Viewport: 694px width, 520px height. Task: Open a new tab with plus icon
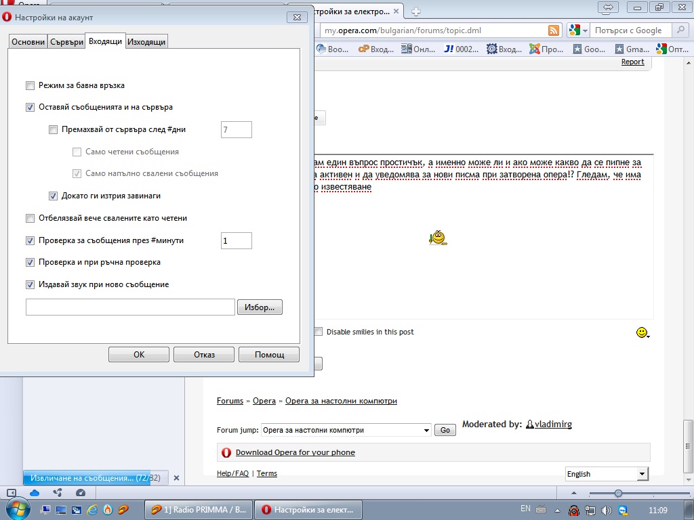coord(416,11)
